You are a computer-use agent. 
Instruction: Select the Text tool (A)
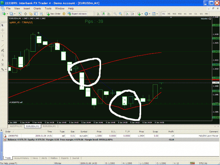coord(2,60)
